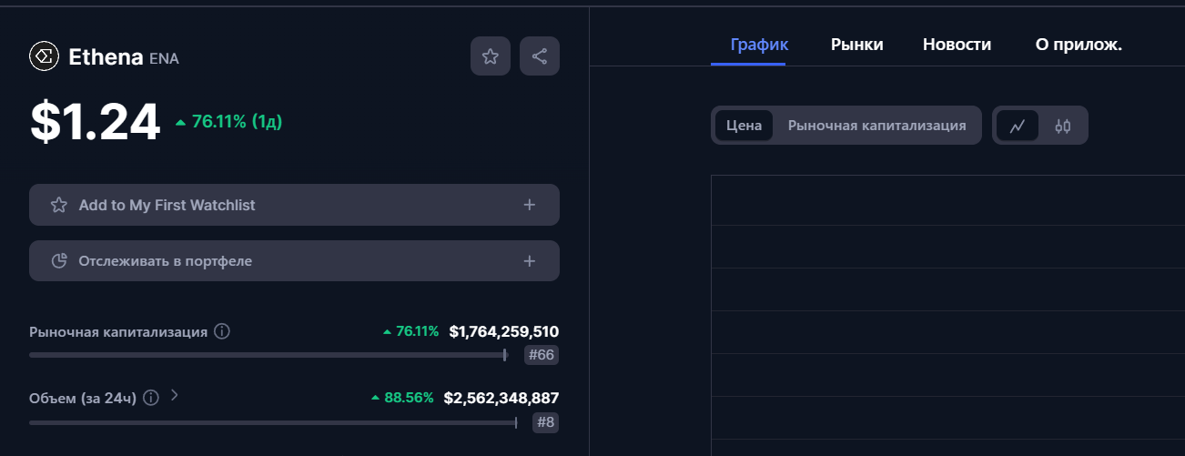
Task: Click star icon in watchlist button
Action: coord(59,205)
